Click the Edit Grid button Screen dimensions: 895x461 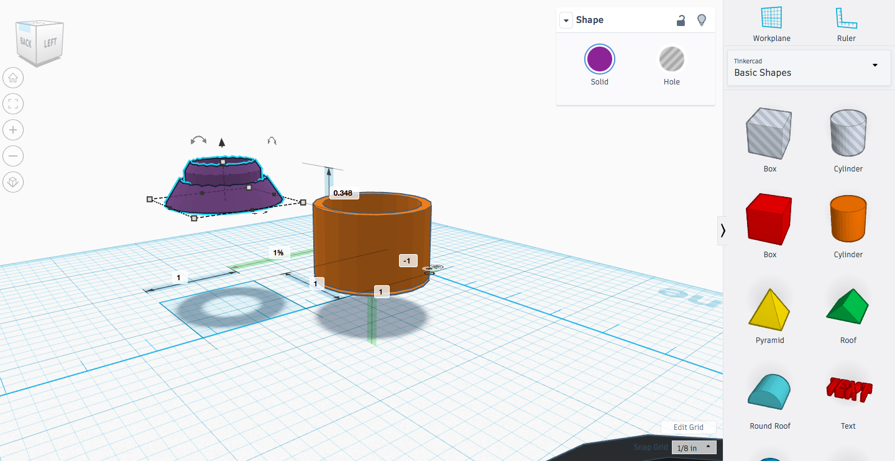click(x=689, y=427)
